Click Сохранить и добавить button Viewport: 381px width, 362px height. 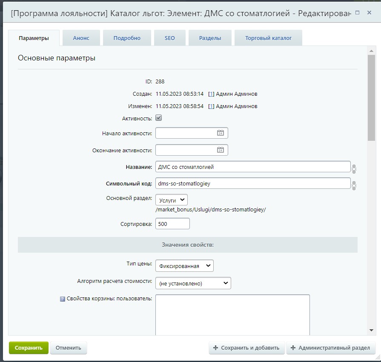click(x=246, y=348)
